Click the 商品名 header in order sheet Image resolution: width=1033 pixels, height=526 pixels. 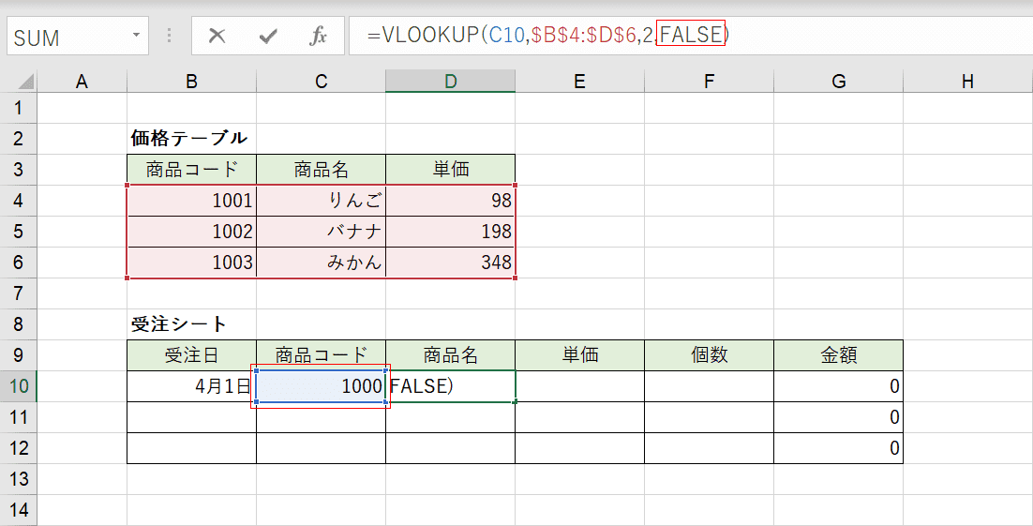[451, 355]
